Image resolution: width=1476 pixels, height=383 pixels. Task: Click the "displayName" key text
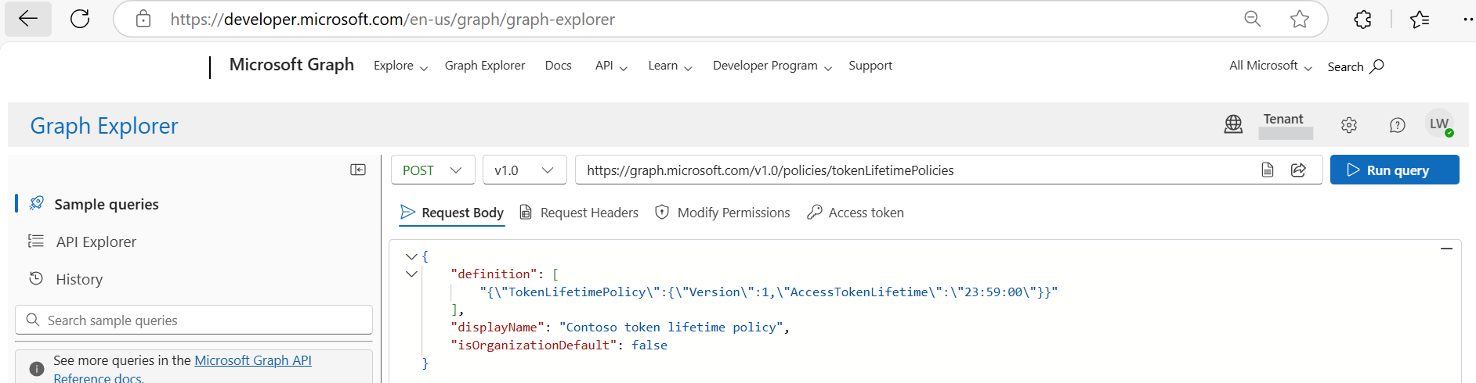coord(497,328)
